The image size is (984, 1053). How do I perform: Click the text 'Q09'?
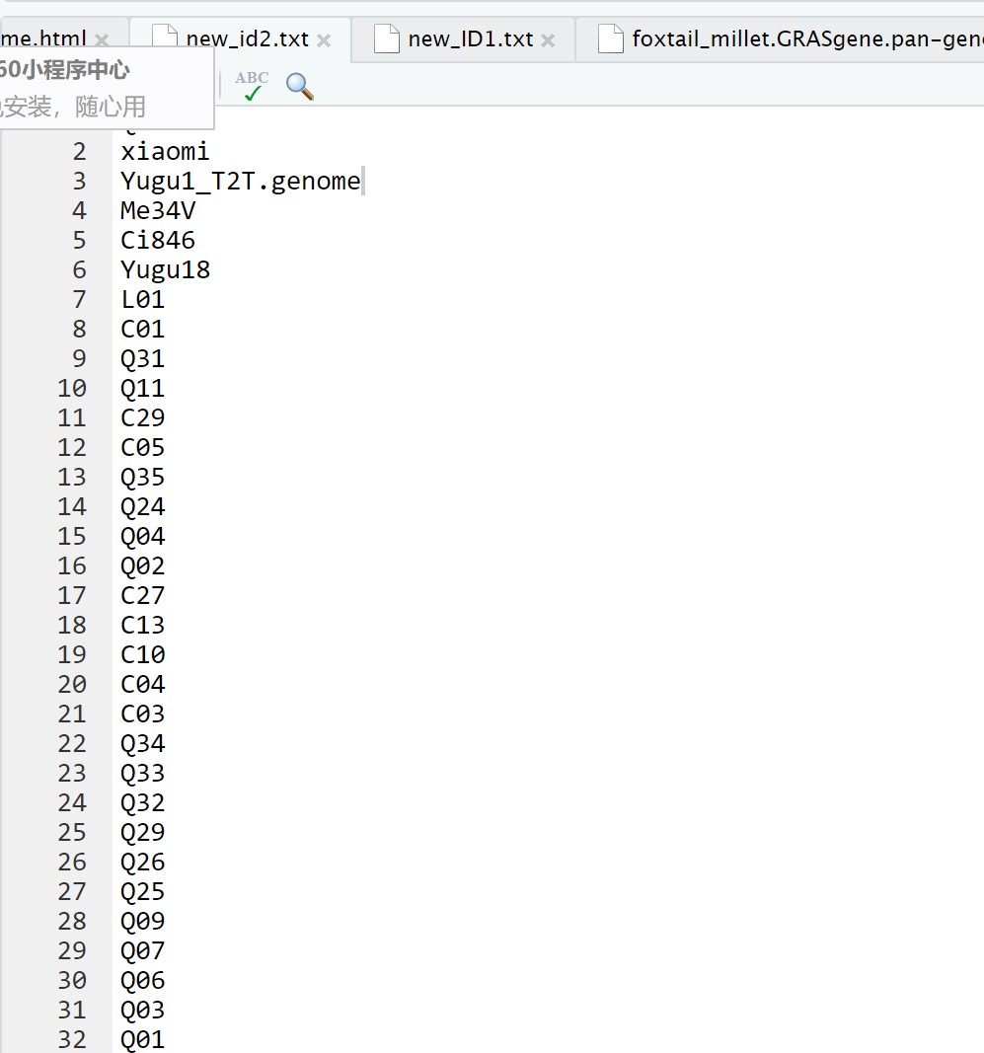point(142,921)
